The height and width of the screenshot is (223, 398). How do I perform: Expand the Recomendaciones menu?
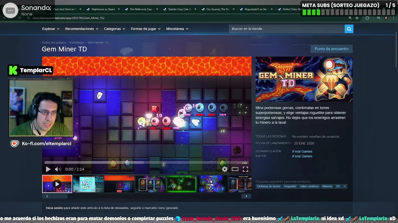click(81, 29)
